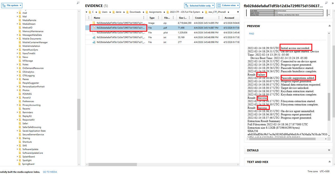Click the Reminders folder icon
Image resolution: width=335 pixels, height=174 pixels.
pos(20,112)
